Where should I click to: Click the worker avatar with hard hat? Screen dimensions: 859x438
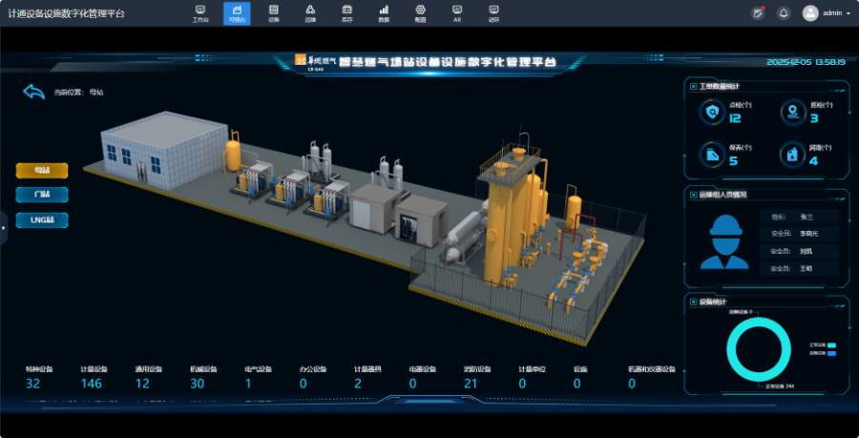coord(724,241)
